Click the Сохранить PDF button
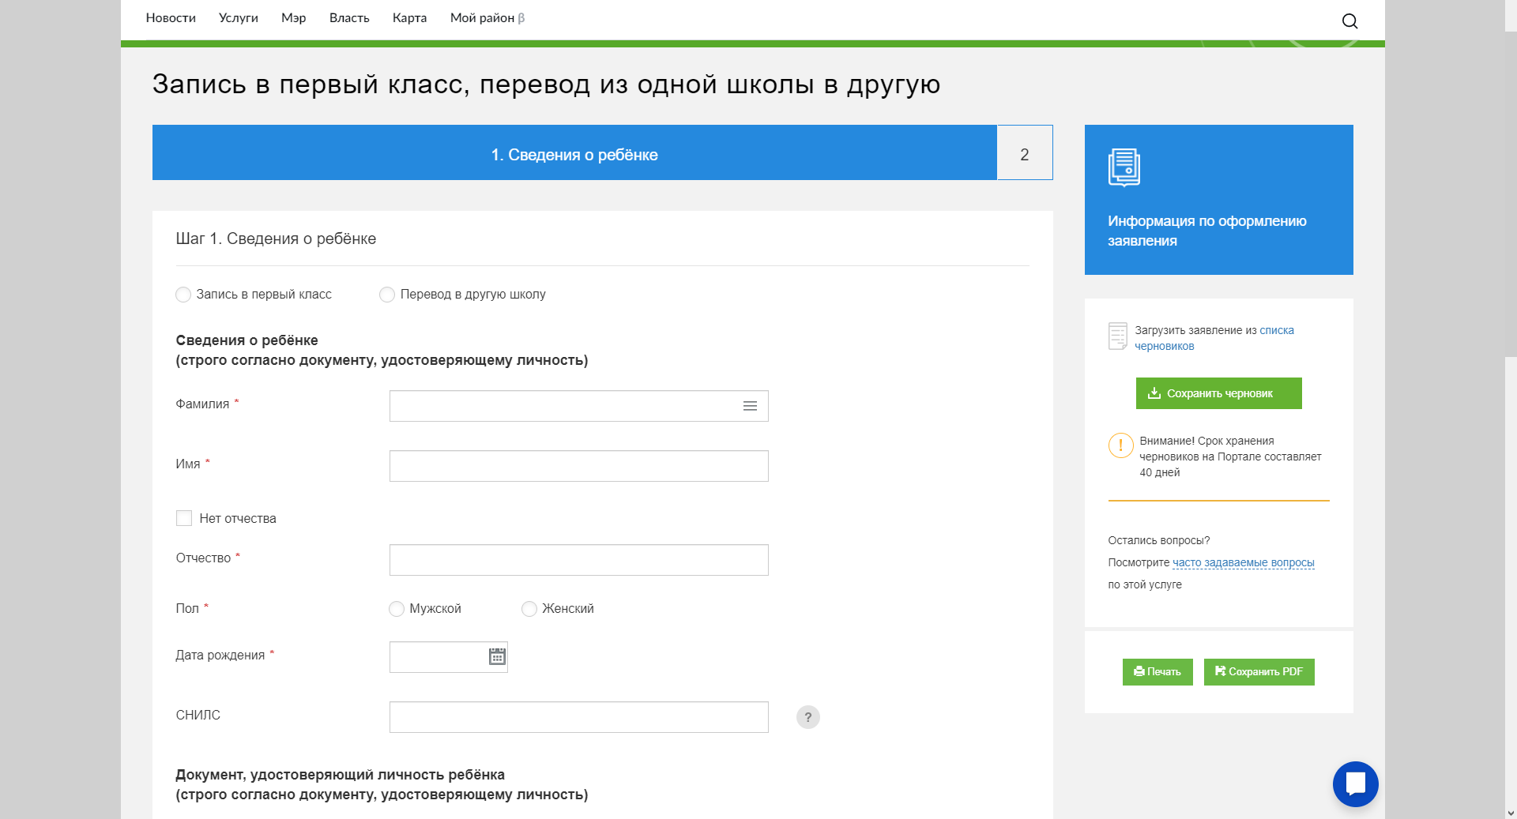The image size is (1517, 819). click(x=1259, y=672)
